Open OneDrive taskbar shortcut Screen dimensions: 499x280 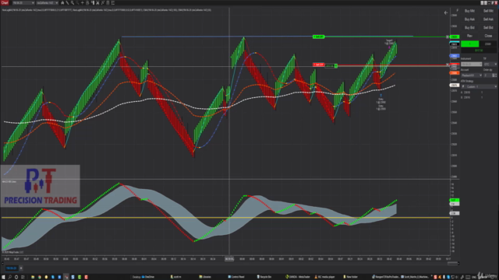(147, 277)
